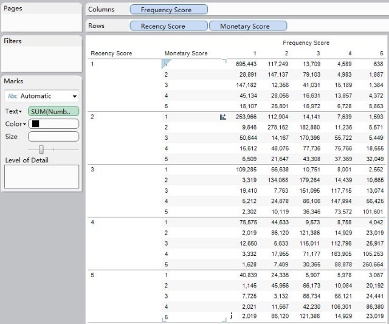Click the Size slider handle
The height and width of the screenshot is (324, 389).
41,149
